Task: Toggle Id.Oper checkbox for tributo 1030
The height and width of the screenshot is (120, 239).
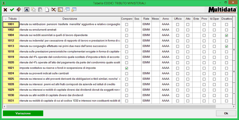Action: (214, 95)
